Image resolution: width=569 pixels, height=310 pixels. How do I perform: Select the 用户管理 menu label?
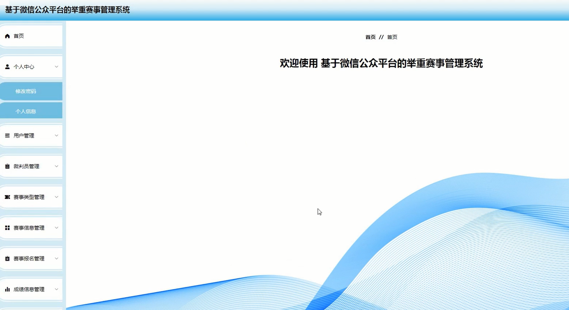24,136
